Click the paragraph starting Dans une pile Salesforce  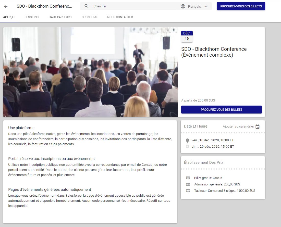pos(90,139)
